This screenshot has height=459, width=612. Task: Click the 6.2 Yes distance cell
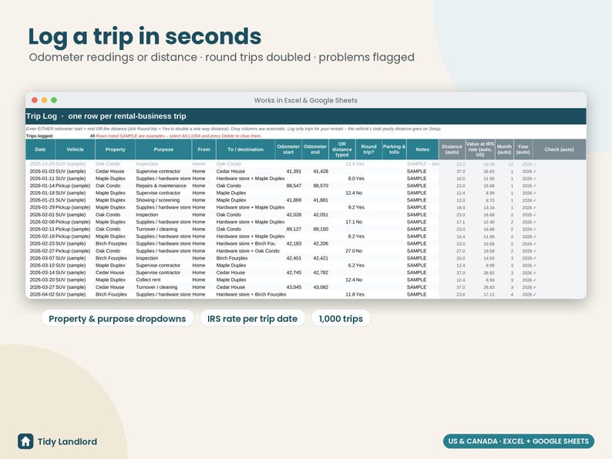point(356,265)
